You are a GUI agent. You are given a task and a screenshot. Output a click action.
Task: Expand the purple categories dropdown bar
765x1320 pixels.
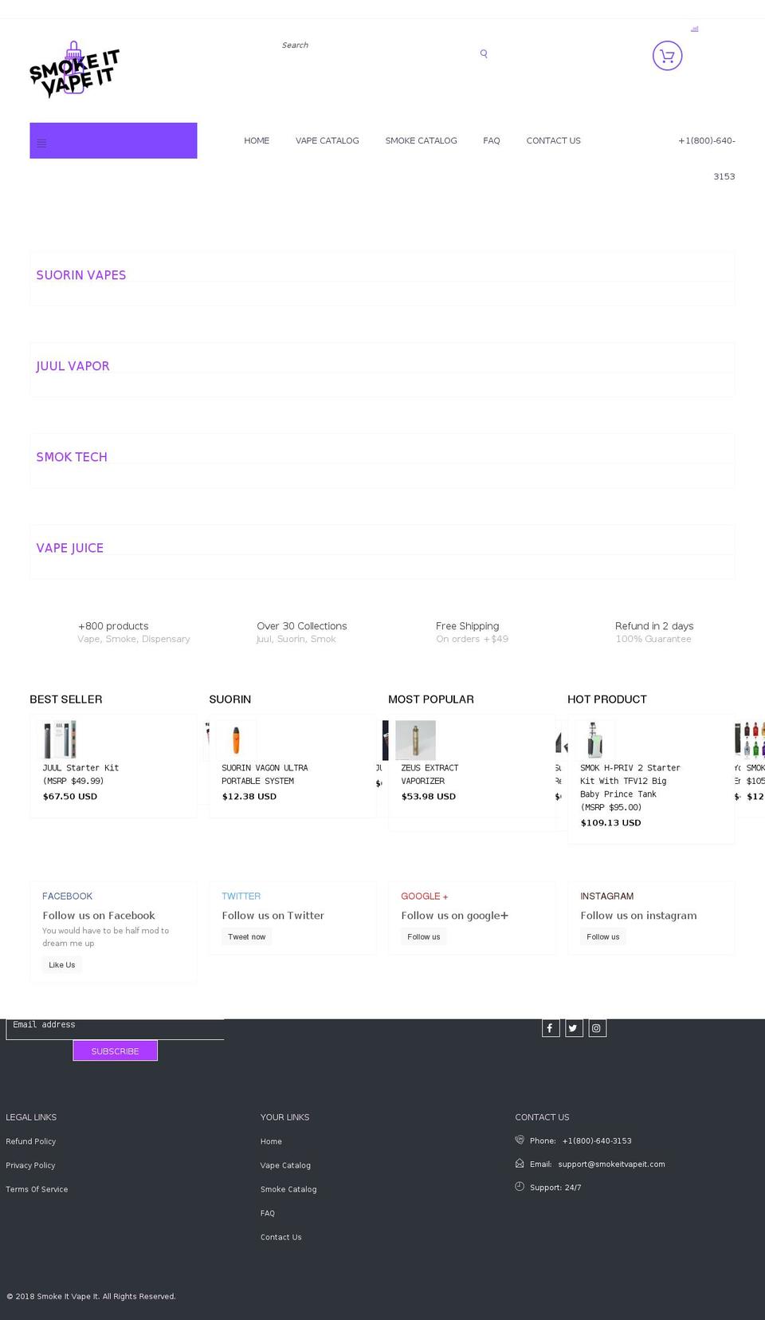click(x=113, y=140)
